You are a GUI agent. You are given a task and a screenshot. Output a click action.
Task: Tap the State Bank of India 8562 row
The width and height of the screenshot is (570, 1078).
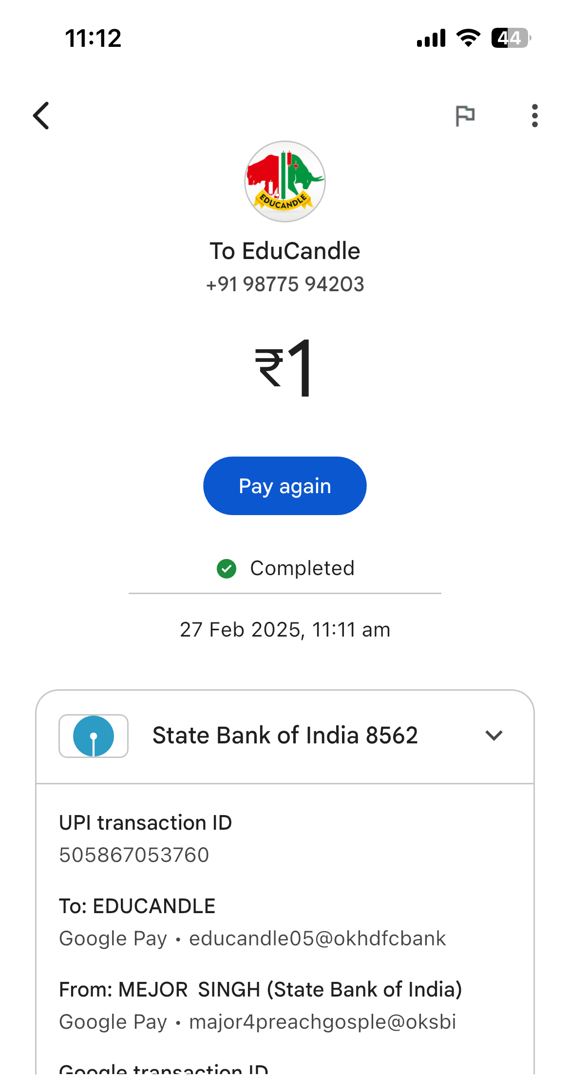[x=285, y=736]
